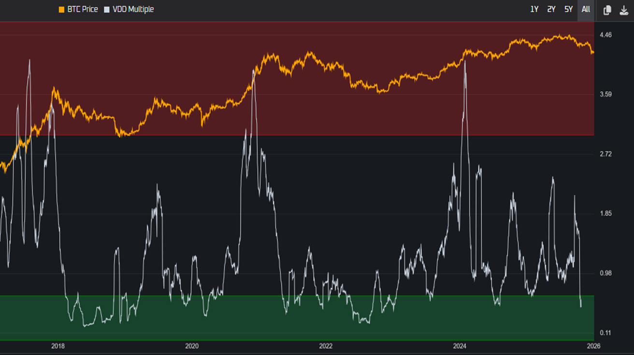Click the download chart icon
Image resolution: width=634 pixels, height=355 pixels.
[x=623, y=9]
